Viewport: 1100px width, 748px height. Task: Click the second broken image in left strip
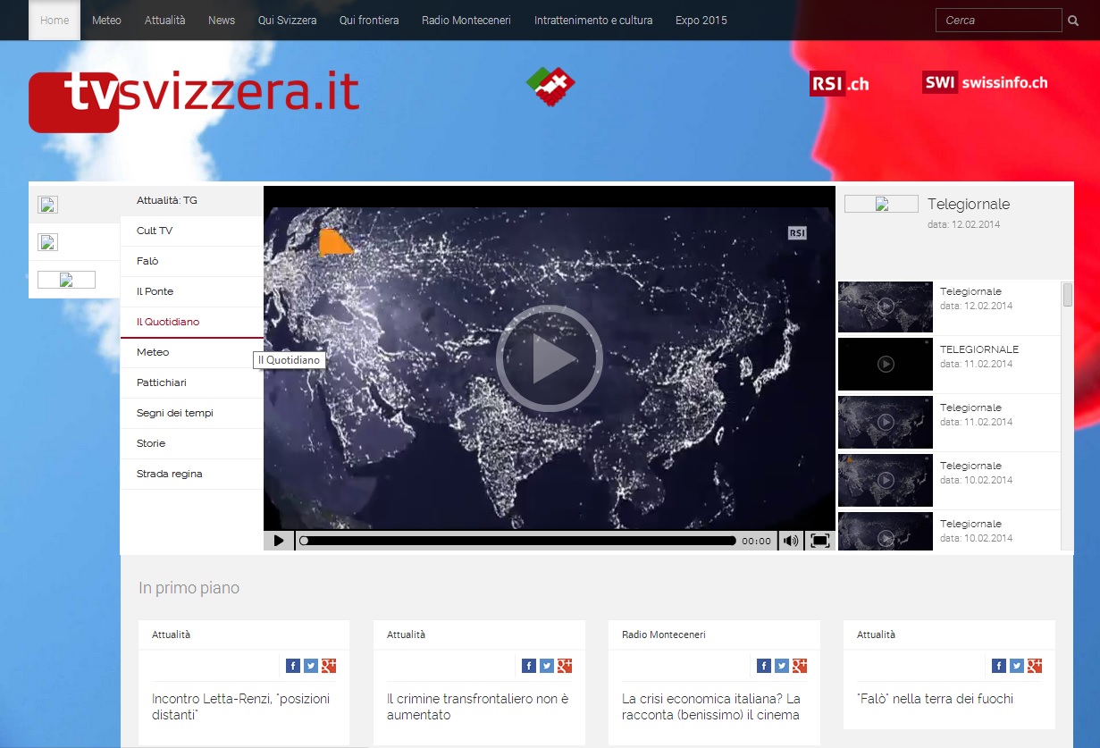pos(48,242)
